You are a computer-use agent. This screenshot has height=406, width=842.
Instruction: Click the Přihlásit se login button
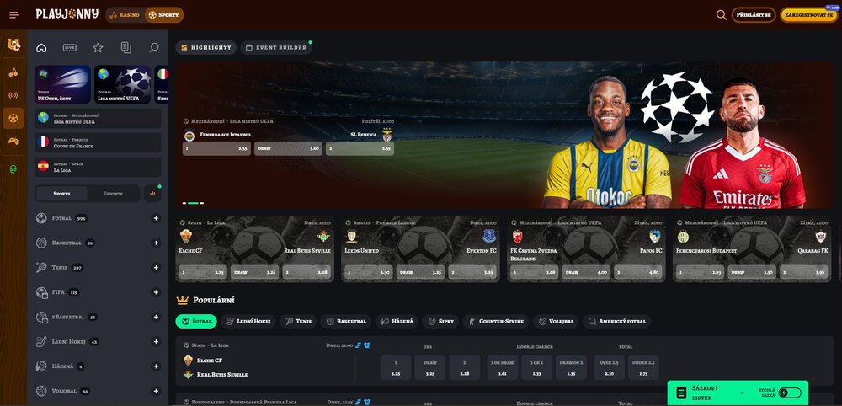(x=754, y=15)
